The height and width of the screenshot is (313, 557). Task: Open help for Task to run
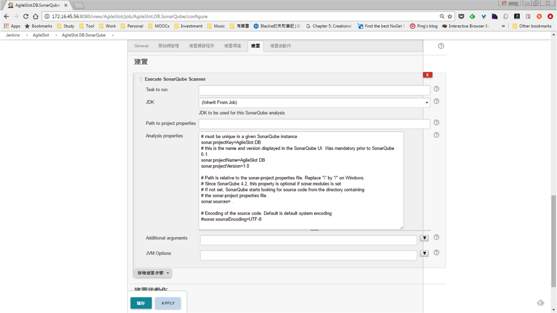pos(436,89)
